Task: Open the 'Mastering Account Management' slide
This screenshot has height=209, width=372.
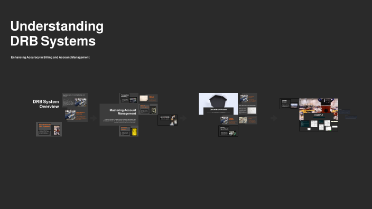Action: point(119,115)
